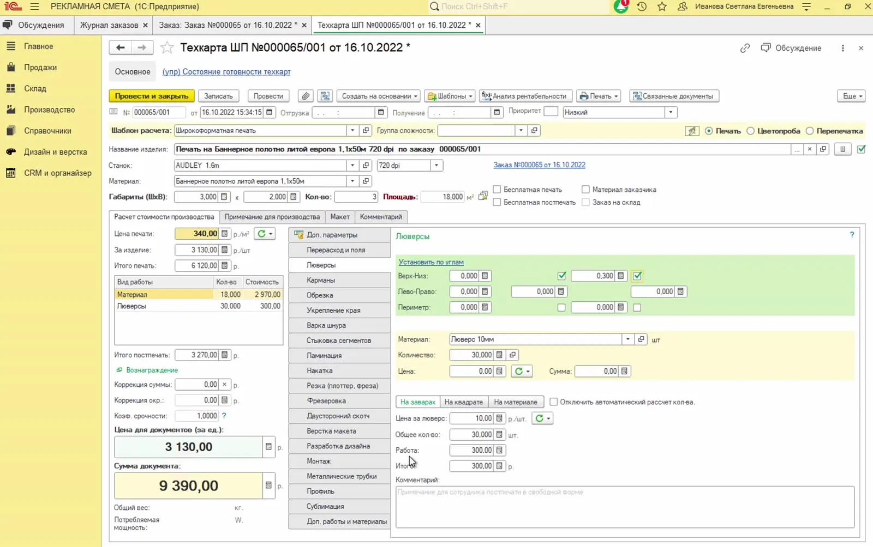Add Техкарта to favorites with star icon
Image resolution: width=873 pixels, height=547 pixels.
167,48
